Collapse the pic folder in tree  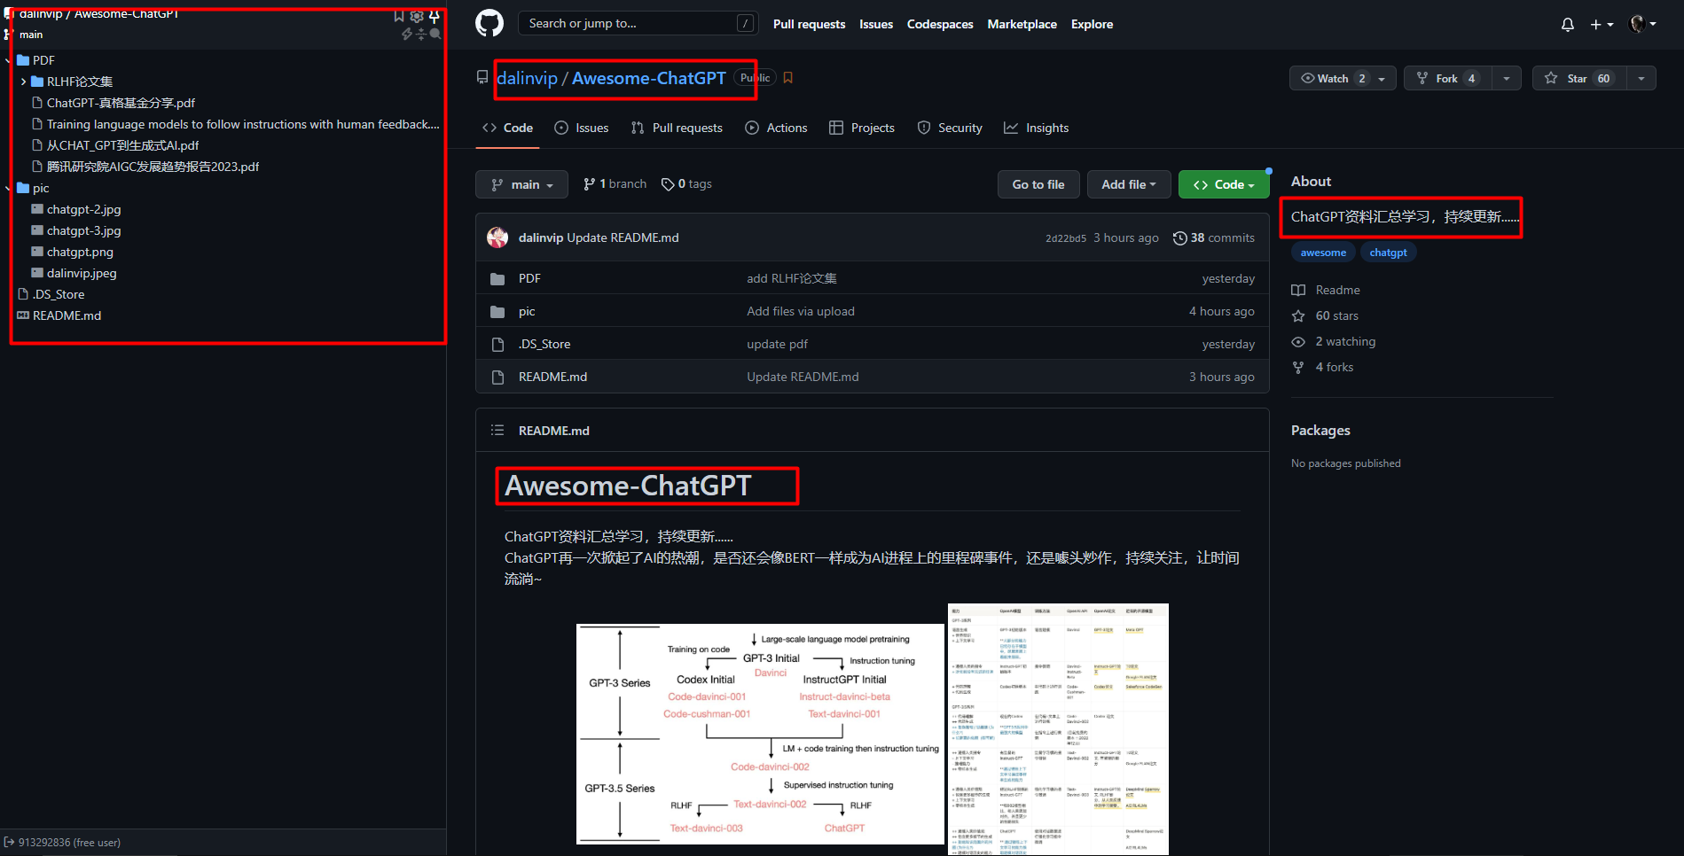point(8,188)
